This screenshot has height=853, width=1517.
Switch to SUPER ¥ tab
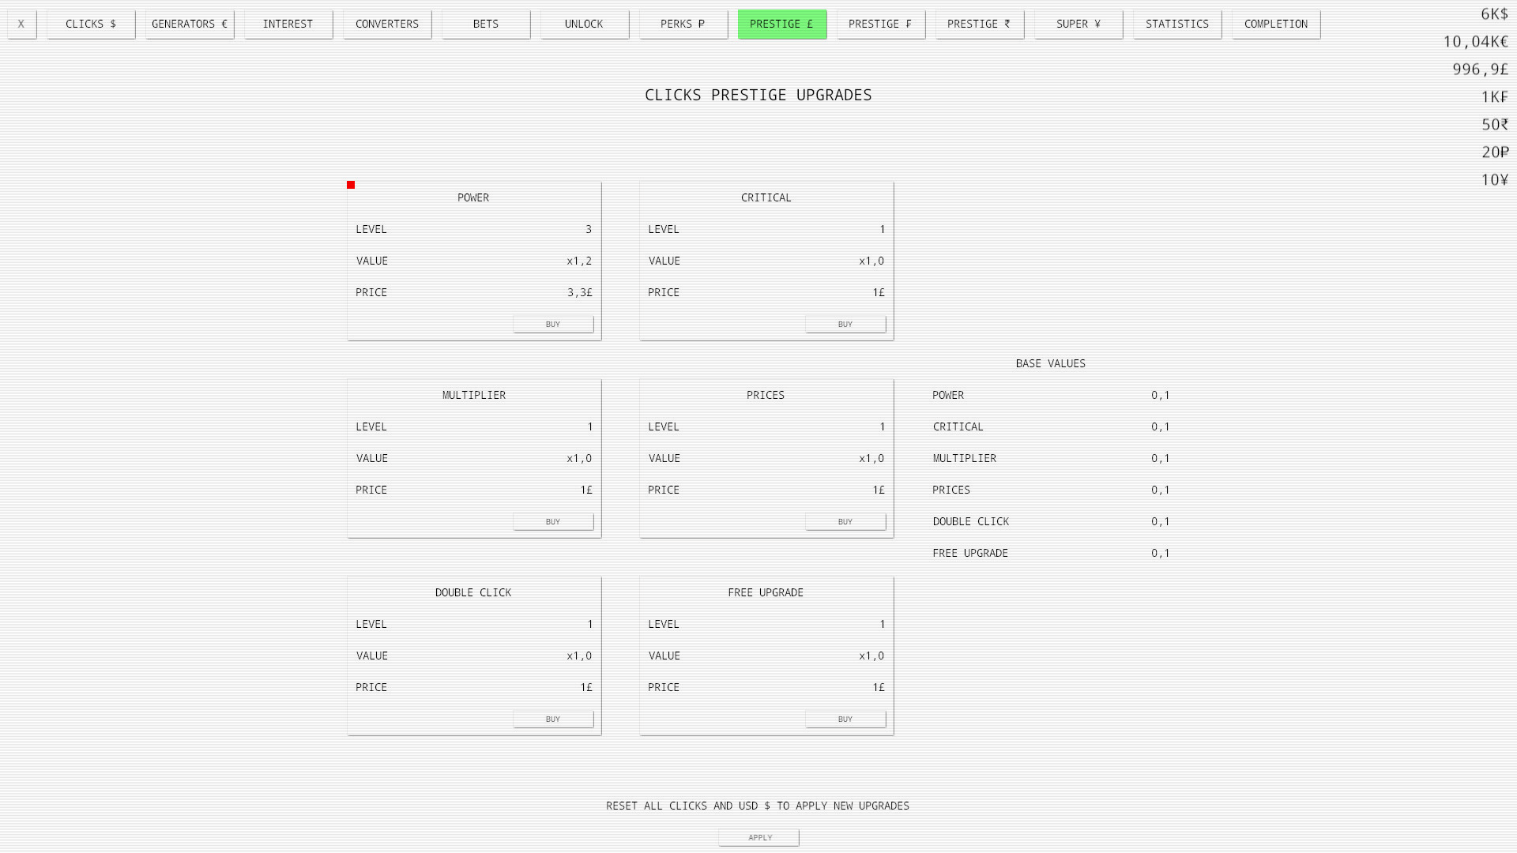(1078, 24)
